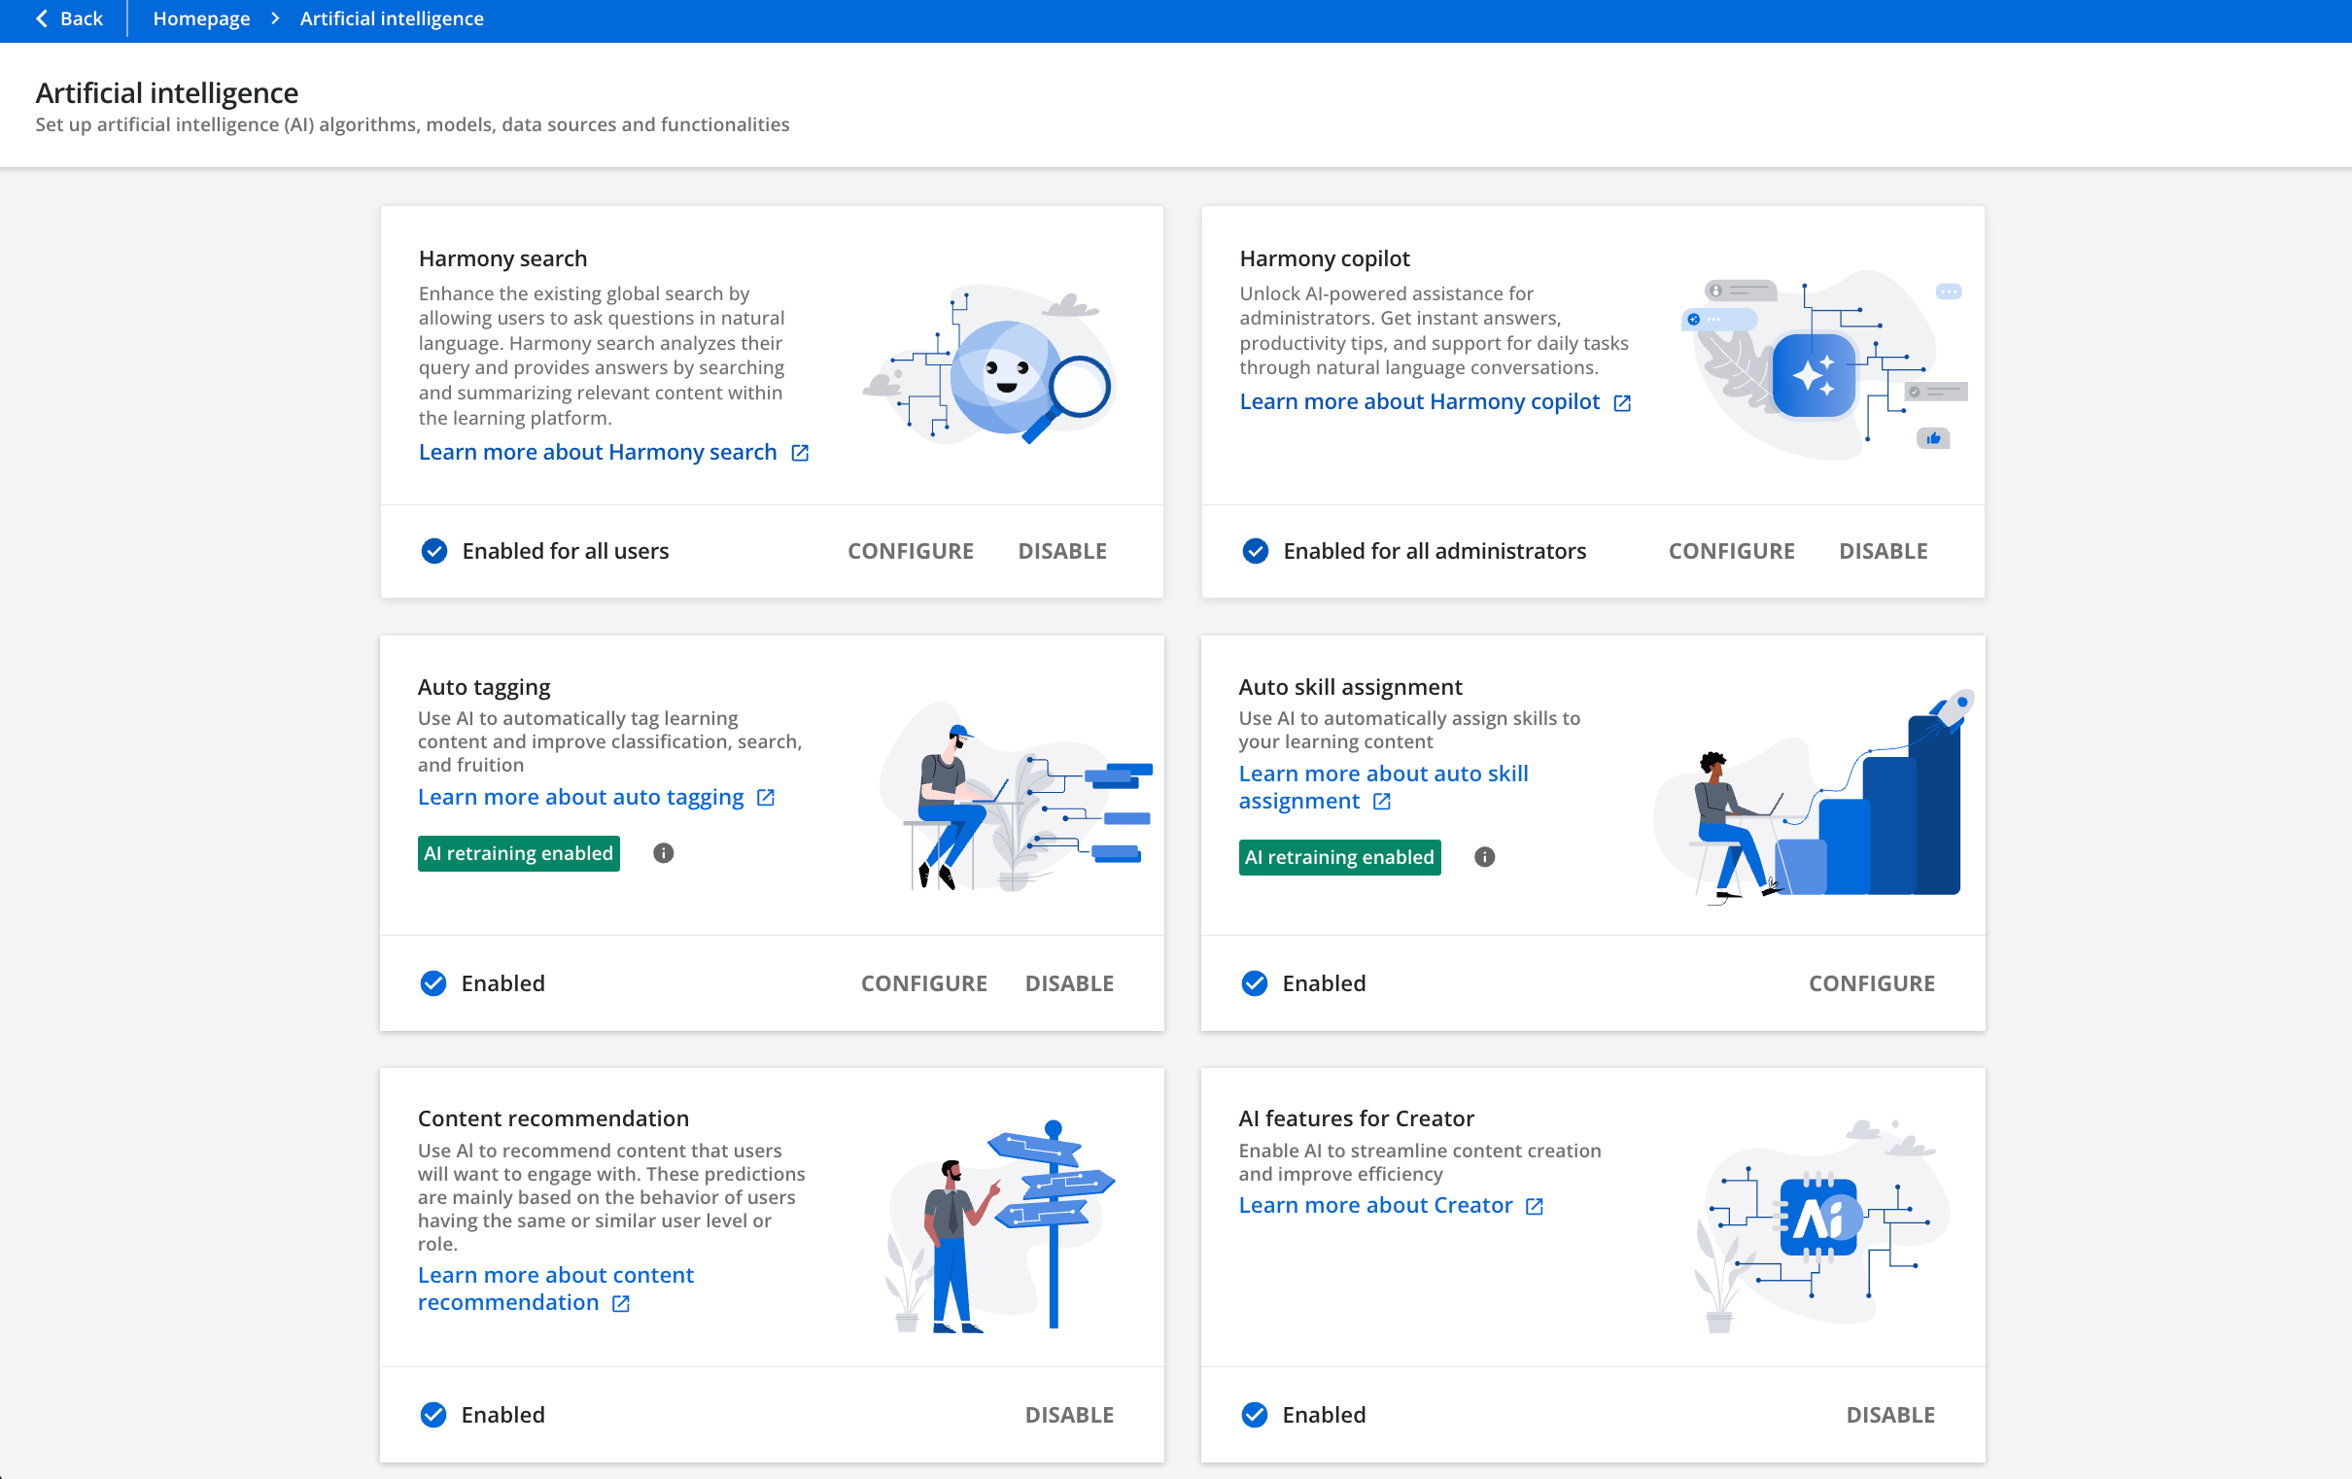Configure Harmony copilot settings
This screenshot has height=1479, width=2352.
[1731, 551]
